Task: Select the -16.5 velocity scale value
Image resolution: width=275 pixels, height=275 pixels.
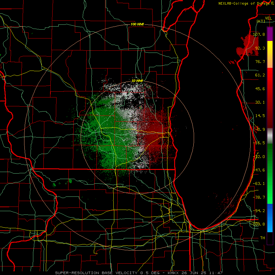Action: (x=259, y=143)
